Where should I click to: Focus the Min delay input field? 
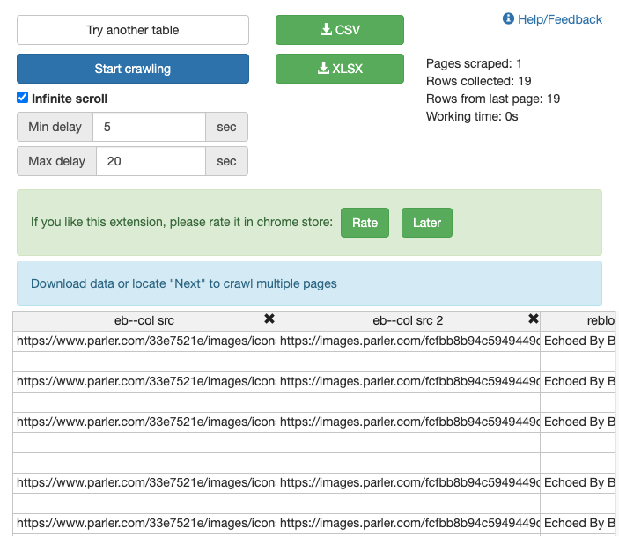point(149,127)
